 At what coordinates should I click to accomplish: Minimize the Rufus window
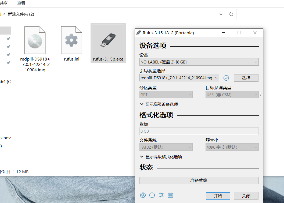tap(224, 33)
